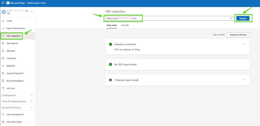
Task: Open the app launcher grid icon
Action: (x=3, y=3)
